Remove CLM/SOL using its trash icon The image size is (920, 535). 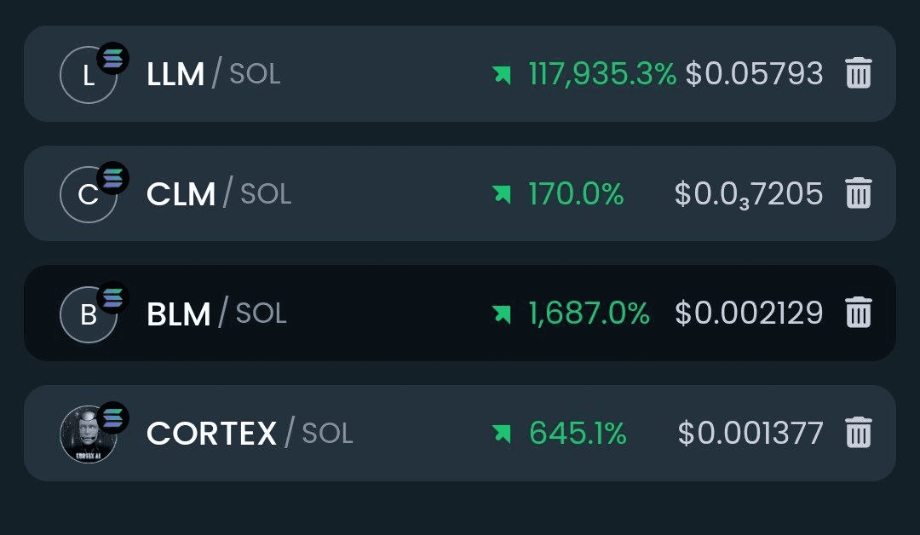[859, 193]
